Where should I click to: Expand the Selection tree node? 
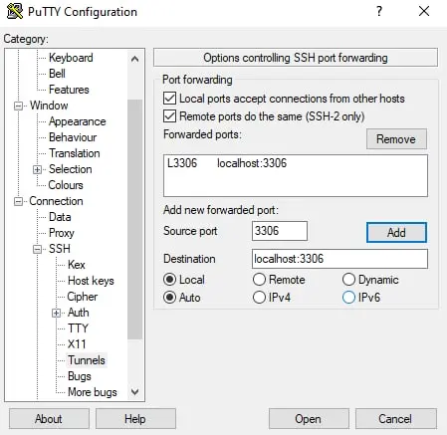tap(37, 169)
